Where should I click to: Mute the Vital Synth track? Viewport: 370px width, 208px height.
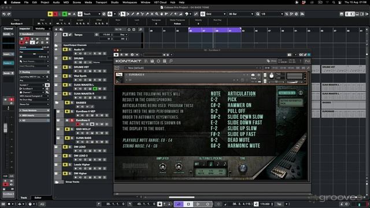coord(65,76)
